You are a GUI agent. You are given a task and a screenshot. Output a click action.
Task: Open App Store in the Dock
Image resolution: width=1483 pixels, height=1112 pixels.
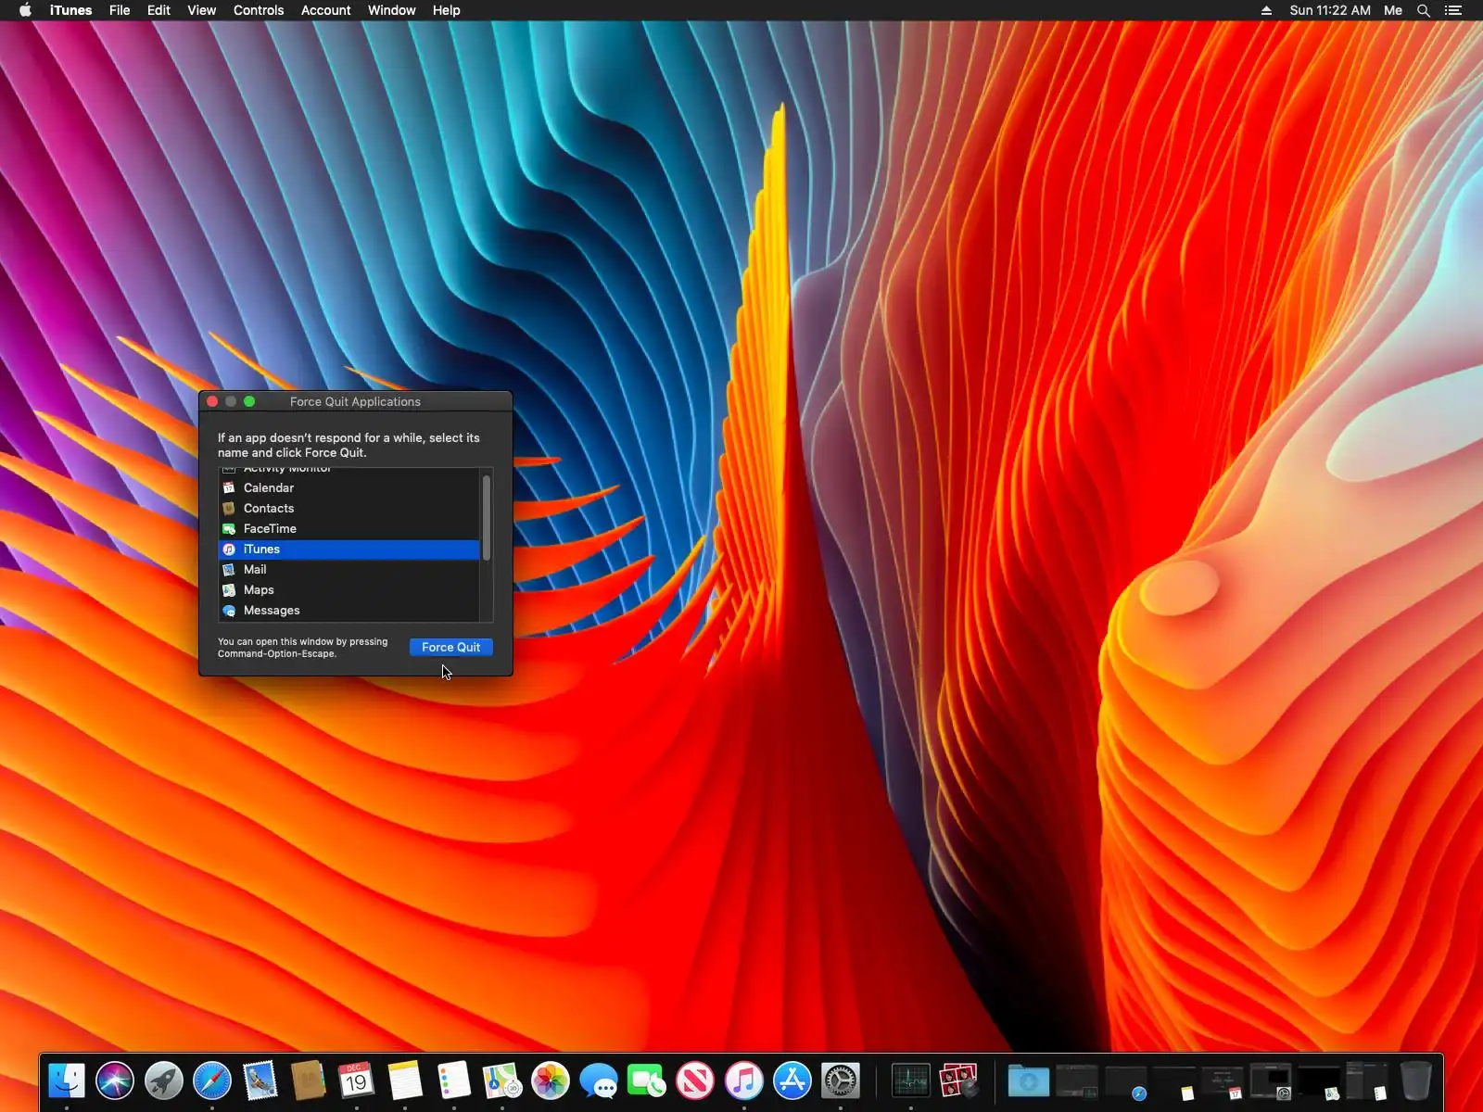tap(792, 1080)
